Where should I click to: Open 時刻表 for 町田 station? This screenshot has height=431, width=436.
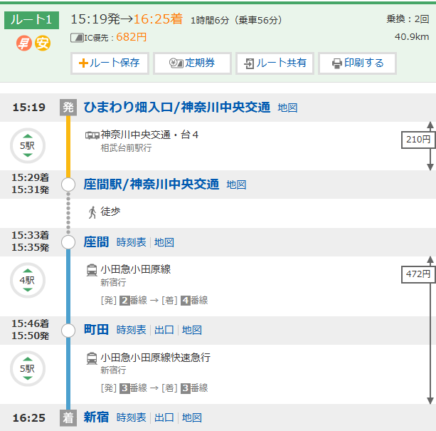click(132, 330)
